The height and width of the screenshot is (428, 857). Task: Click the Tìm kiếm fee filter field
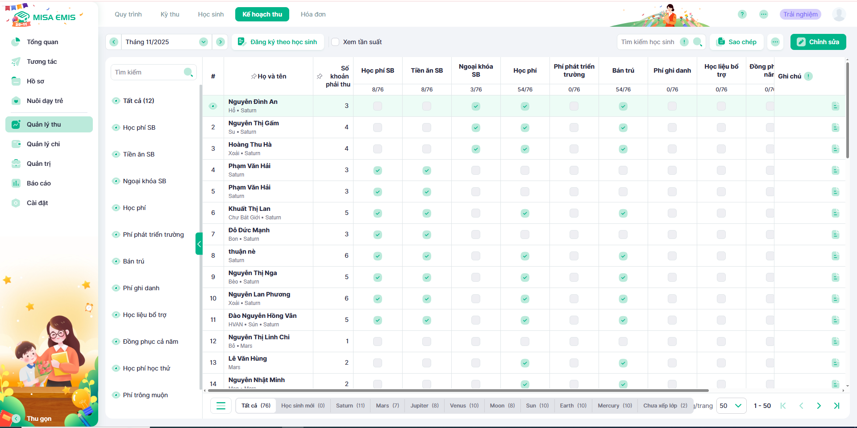pyautogui.click(x=147, y=72)
